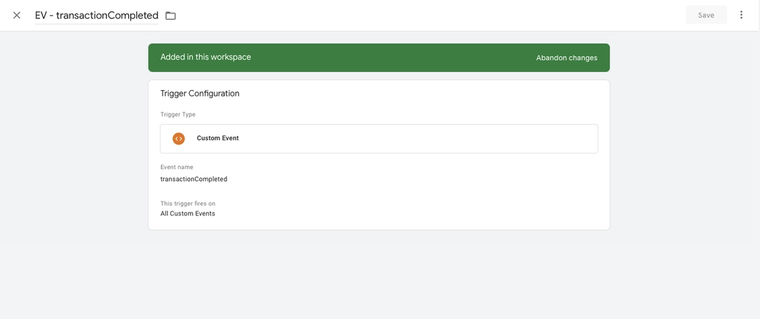Click the transactionCompleted event name value
This screenshot has height=319, width=760.
tap(194, 179)
